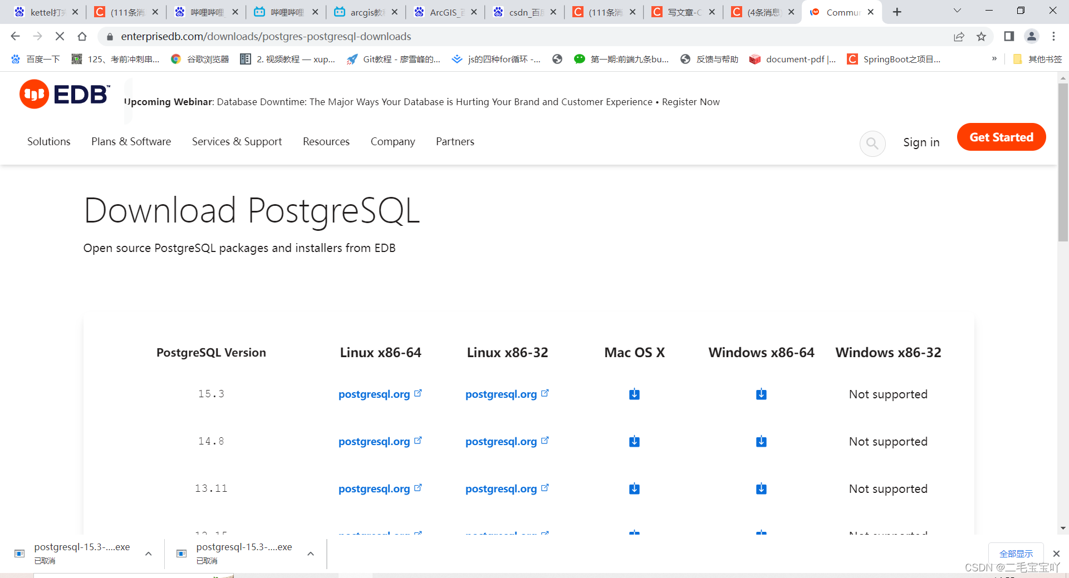This screenshot has width=1069, height=578.
Task: Click the page vertical scrollbar thumb
Action: 1063,161
